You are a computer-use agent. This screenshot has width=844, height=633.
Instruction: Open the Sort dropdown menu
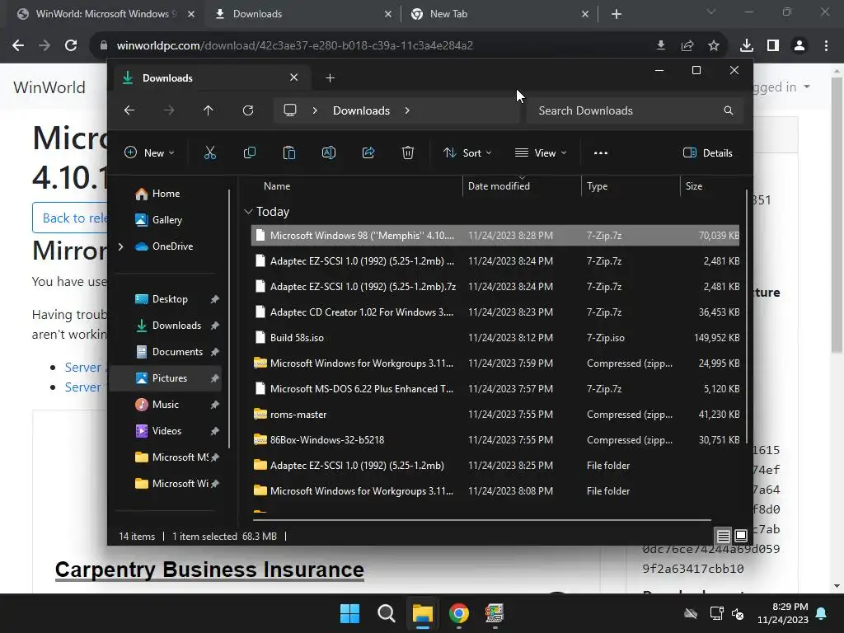[x=467, y=152]
